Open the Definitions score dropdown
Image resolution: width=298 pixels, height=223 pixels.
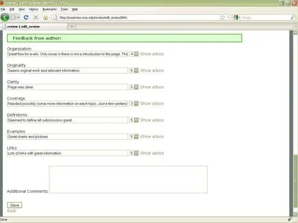pyautogui.click(x=134, y=120)
